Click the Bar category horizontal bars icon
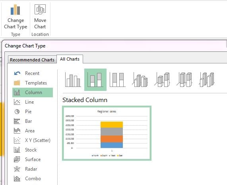Viewport: 227px width, 185px height. point(17,121)
